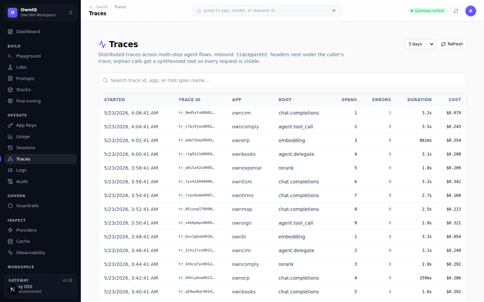
Task: Click error count 1 in first row
Action: click(390, 113)
